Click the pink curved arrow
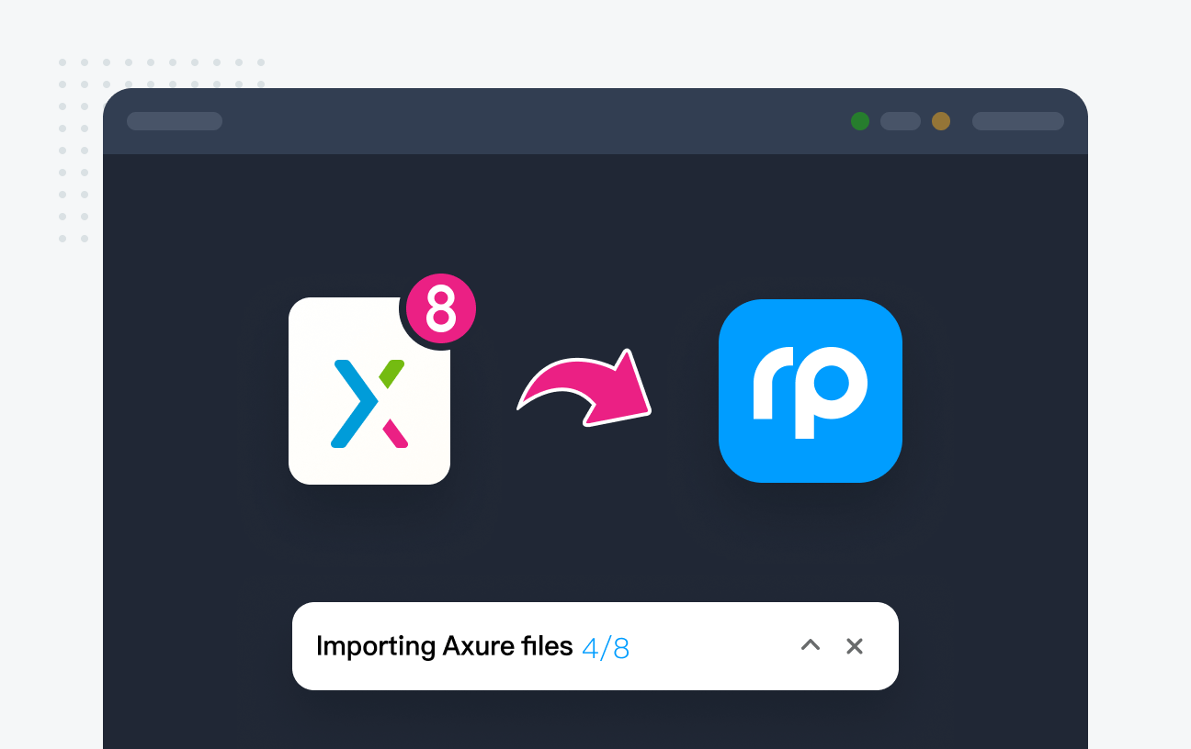The width and height of the screenshot is (1191, 749). (588, 389)
